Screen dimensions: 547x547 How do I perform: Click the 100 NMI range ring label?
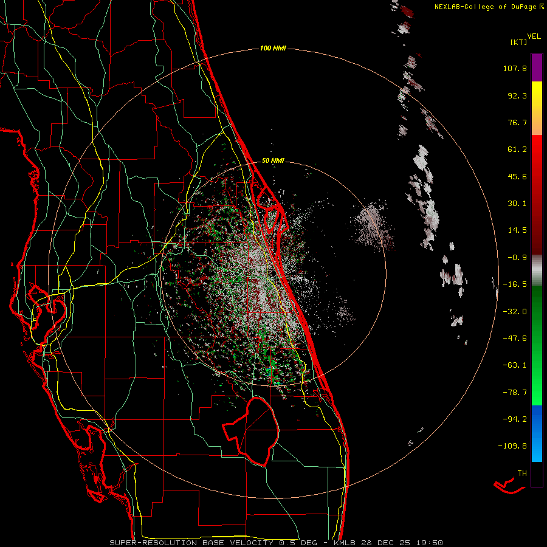273,48
